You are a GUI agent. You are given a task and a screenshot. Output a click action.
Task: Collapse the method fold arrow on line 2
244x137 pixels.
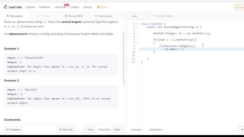coord(136,27)
